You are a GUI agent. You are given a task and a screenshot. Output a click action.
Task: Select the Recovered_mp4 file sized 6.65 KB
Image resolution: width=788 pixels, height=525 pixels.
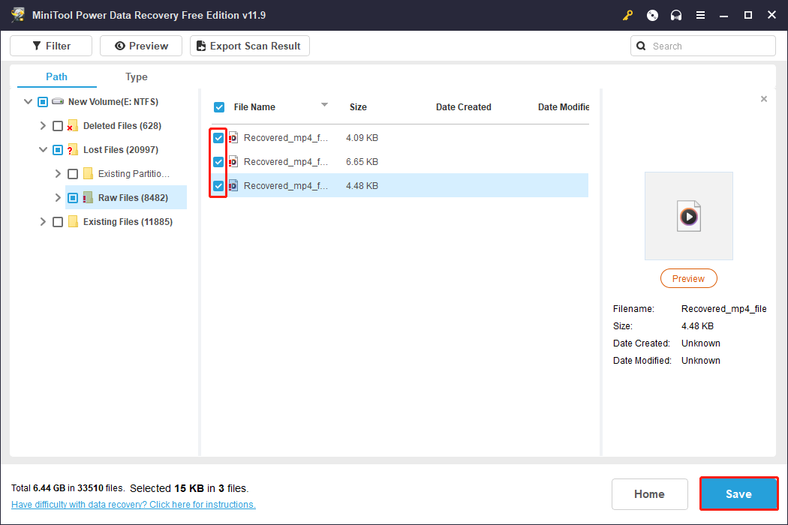click(x=399, y=162)
